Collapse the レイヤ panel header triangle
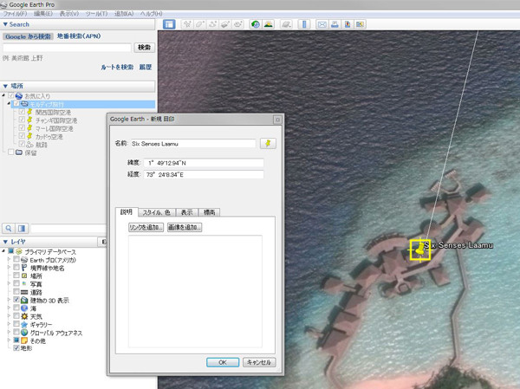The height and width of the screenshot is (389, 520). tap(5, 242)
